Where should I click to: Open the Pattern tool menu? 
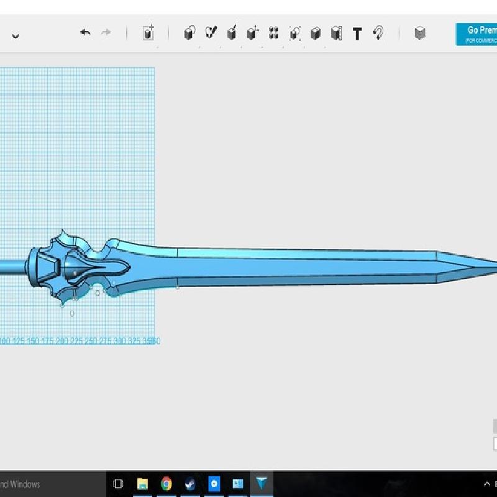(273, 33)
